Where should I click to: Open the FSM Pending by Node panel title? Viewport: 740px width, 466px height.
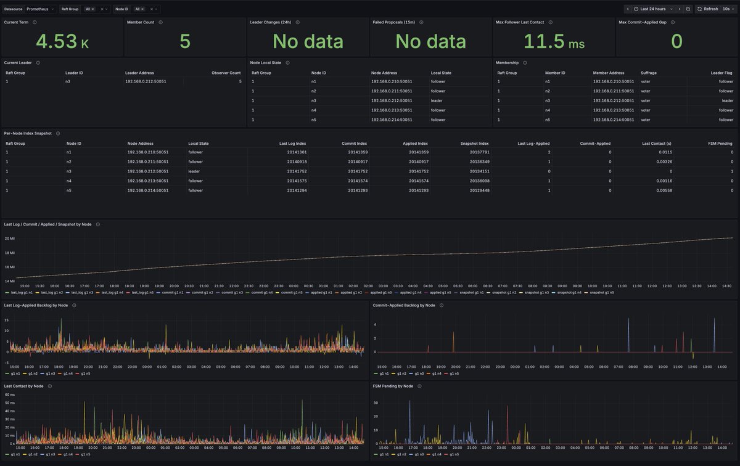tap(393, 386)
